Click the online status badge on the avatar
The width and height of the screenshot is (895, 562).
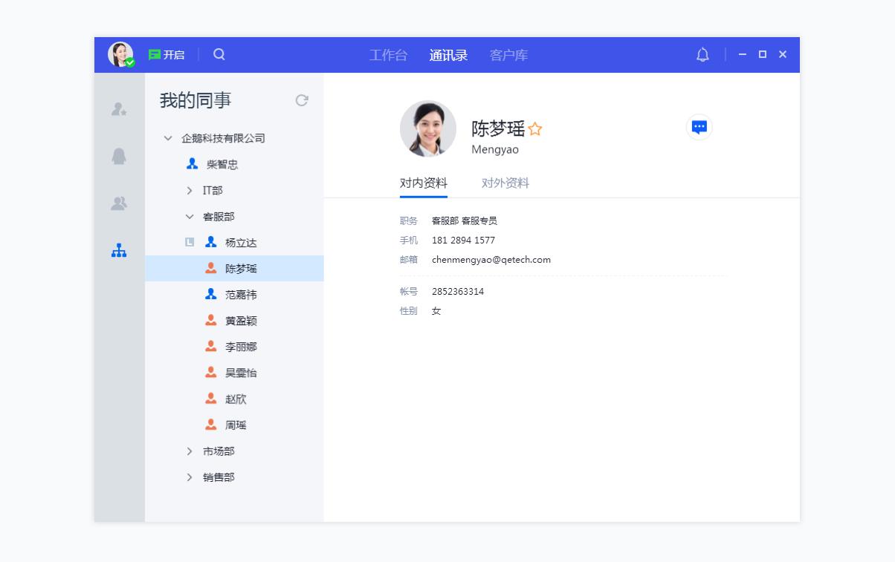point(129,63)
